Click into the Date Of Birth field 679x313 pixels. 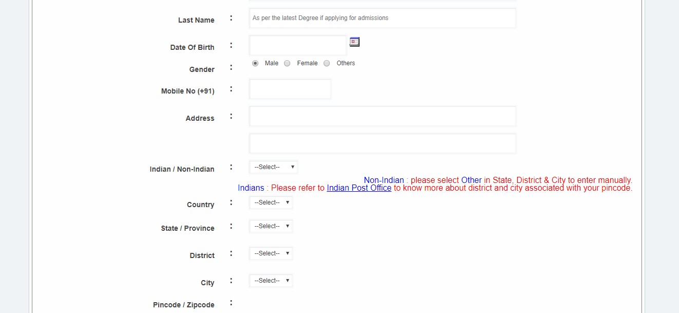pos(298,45)
